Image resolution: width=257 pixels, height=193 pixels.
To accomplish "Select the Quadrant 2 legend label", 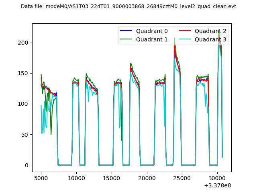I will pyautogui.click(x=210, y=31).
